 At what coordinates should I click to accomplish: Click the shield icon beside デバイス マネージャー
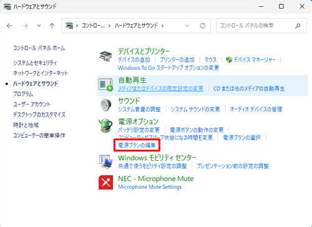point(229,60)
